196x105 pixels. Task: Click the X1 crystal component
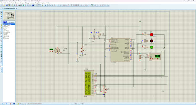[x=99, y=34]
